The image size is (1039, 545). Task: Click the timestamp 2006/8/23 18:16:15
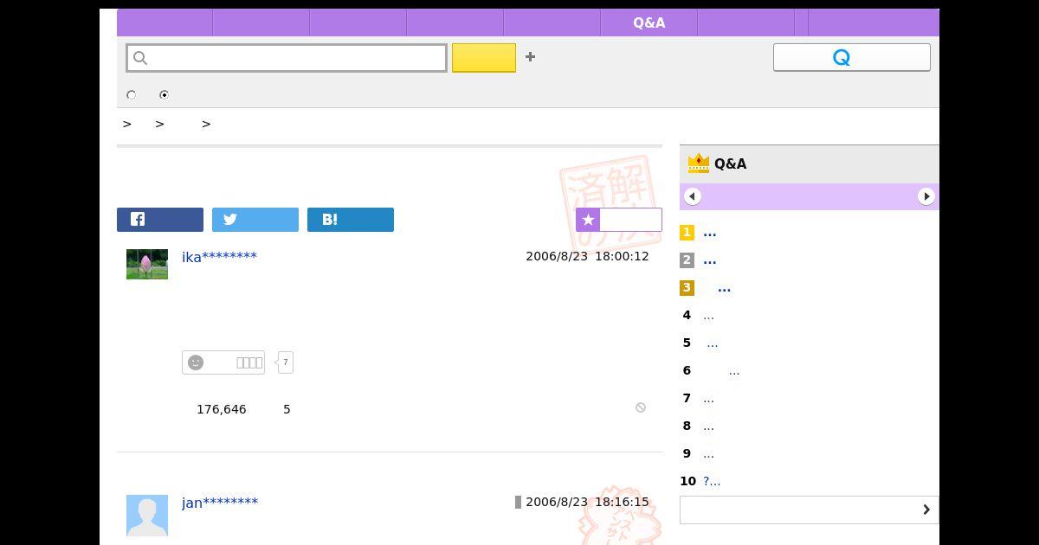[x=587, y=502]
